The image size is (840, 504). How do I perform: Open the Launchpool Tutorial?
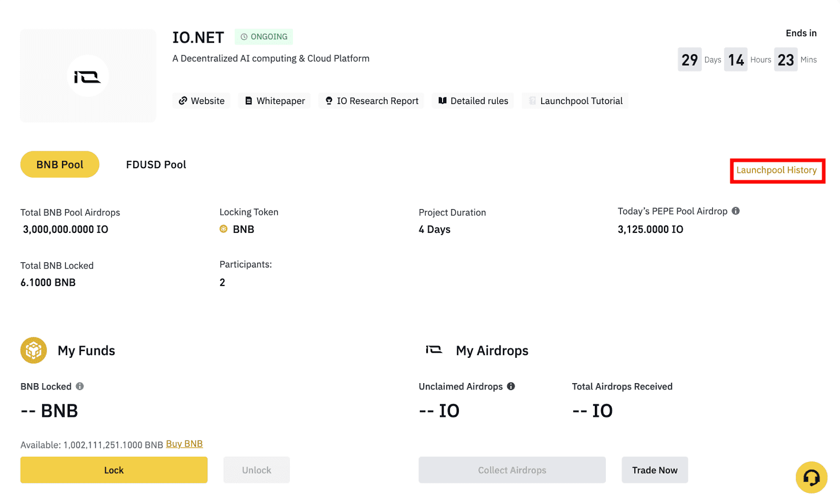[575, 101]
